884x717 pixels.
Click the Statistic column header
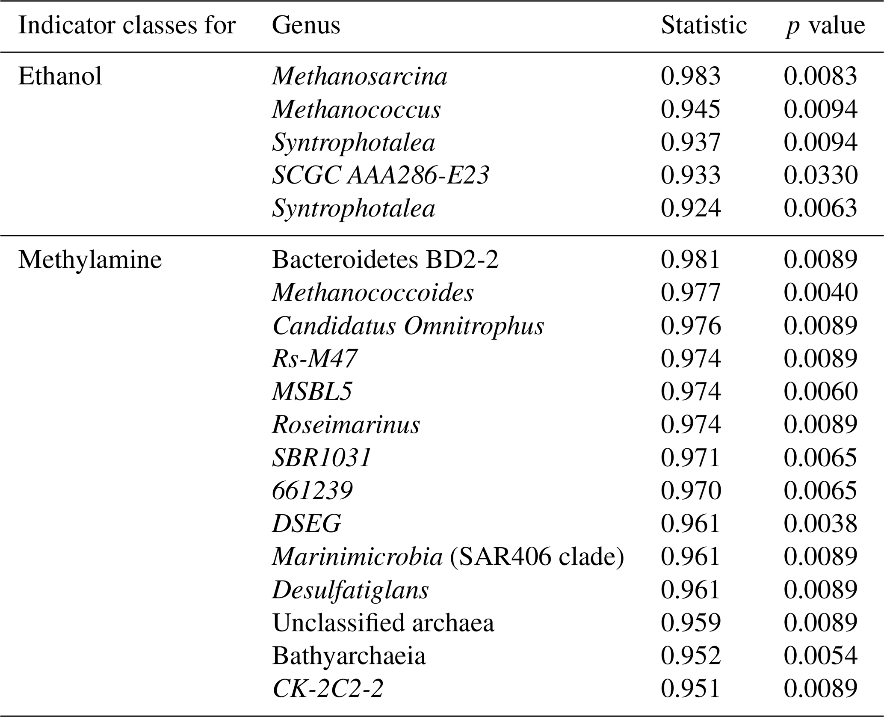coord(704,26)
